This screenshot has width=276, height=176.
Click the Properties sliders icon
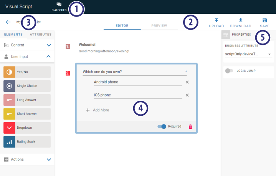(226, 35)
